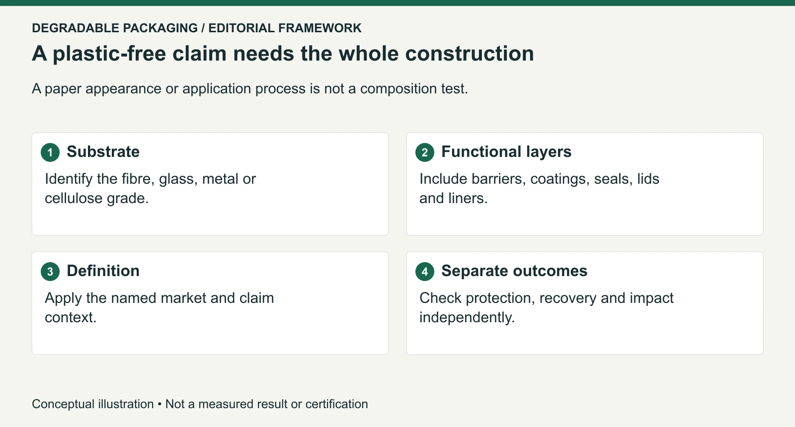Click the title 'A plastic-free claim needs the whole construction'
Screen dimensions: 795x427
pyautogui.click(x=283, y=54)
